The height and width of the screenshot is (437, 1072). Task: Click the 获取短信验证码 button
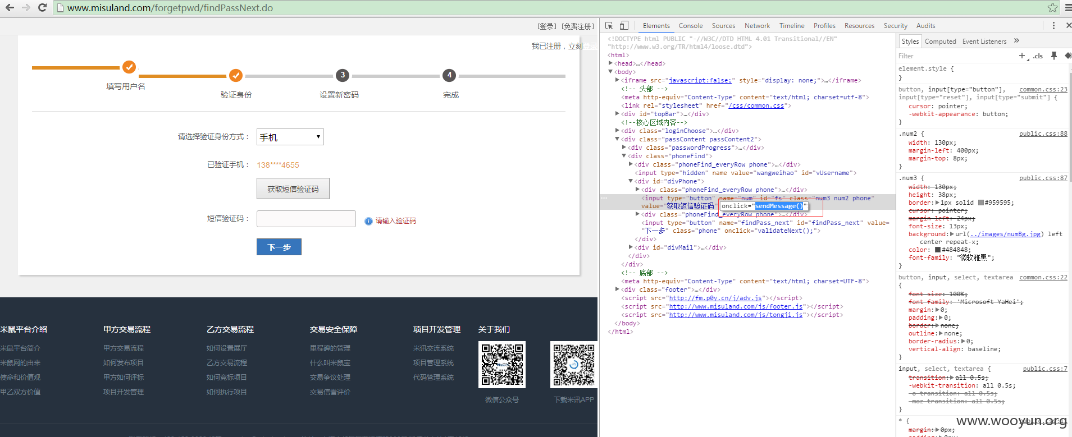(293, 189)
